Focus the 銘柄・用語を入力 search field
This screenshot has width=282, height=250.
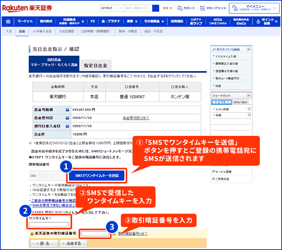(x=138, y=8)
